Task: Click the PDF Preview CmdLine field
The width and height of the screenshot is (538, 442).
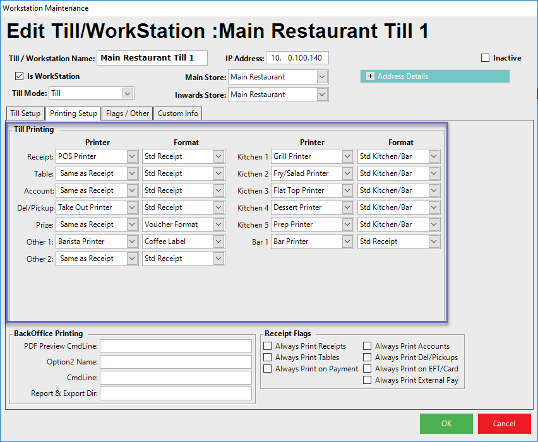Action: coord(176,346)
